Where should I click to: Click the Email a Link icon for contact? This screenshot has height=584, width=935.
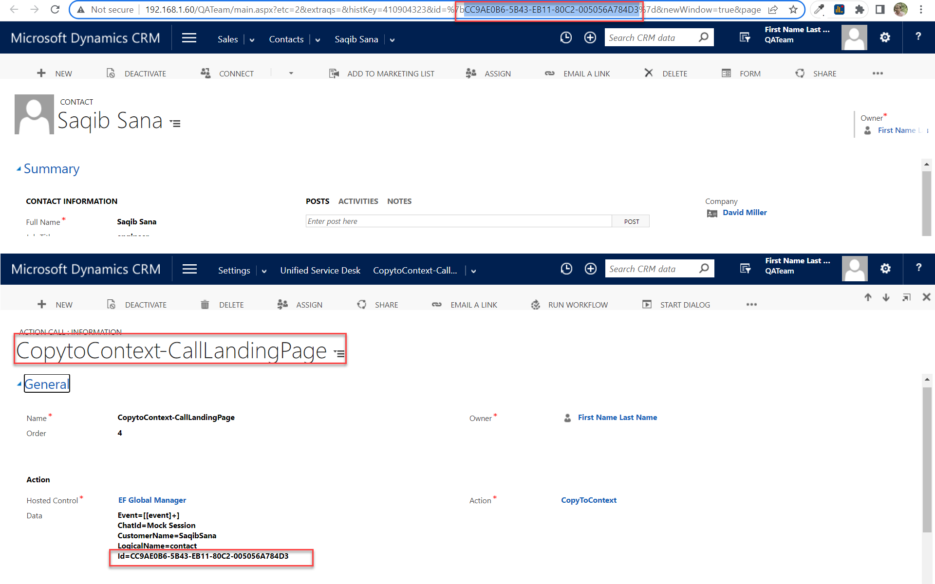click(549, 73)
